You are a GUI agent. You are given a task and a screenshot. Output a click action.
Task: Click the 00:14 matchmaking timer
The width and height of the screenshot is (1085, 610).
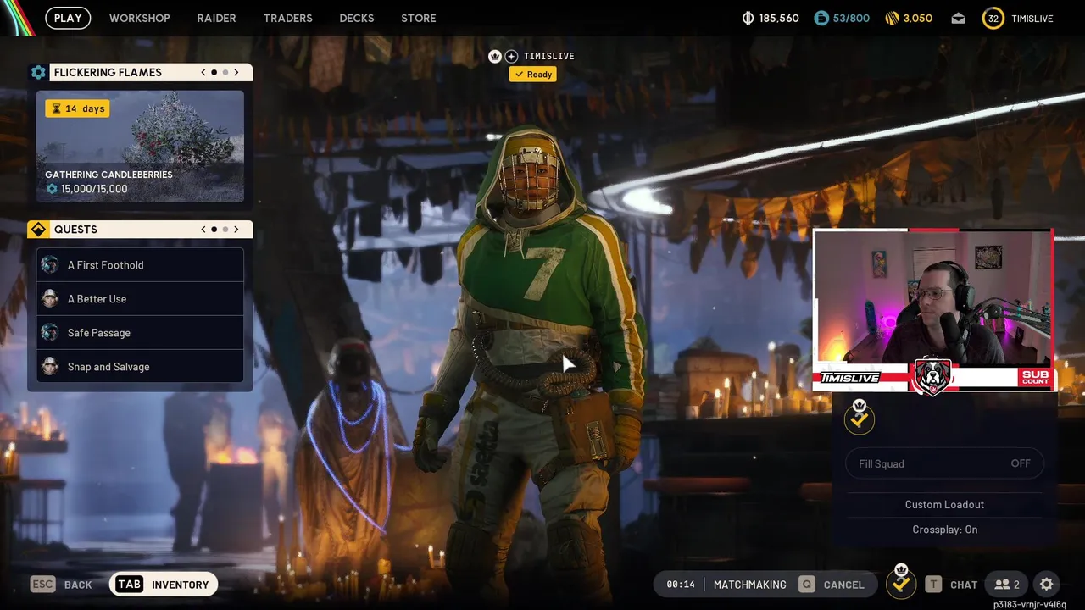click(x=680, y=585)
